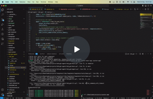Expand the clippy folder
This screenshot has width=153, height=99.
15,19
